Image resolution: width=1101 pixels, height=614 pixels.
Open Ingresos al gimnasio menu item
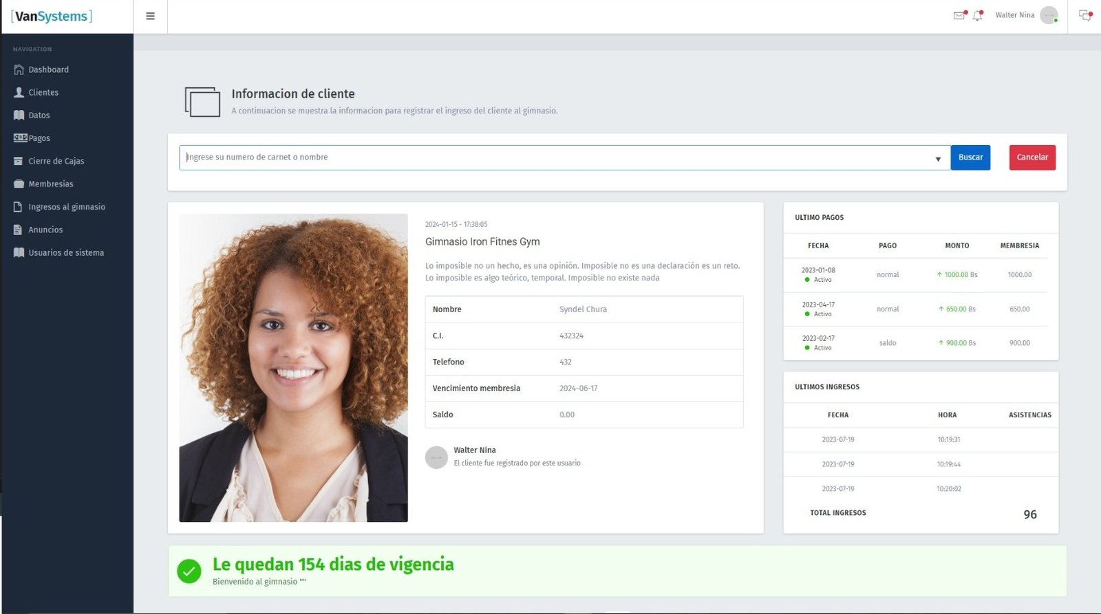[67, 207]
